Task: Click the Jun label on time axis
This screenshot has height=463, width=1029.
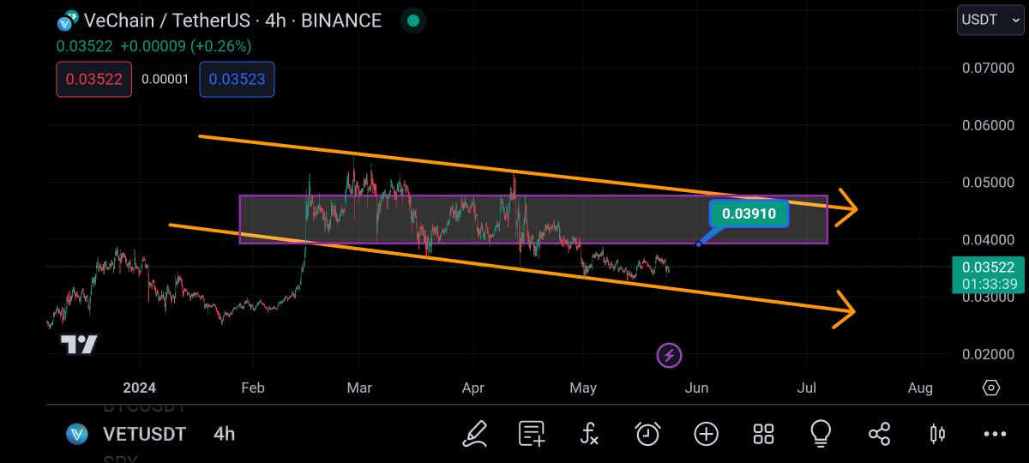Action: click(696, 388)
